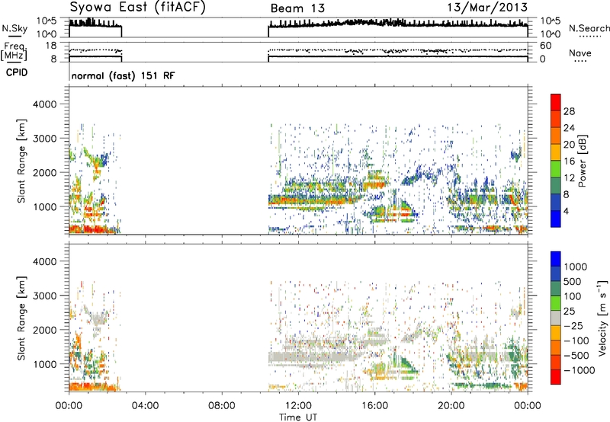Click the "18" frequency axis value
Screen dimensions: 610x422
51,46
